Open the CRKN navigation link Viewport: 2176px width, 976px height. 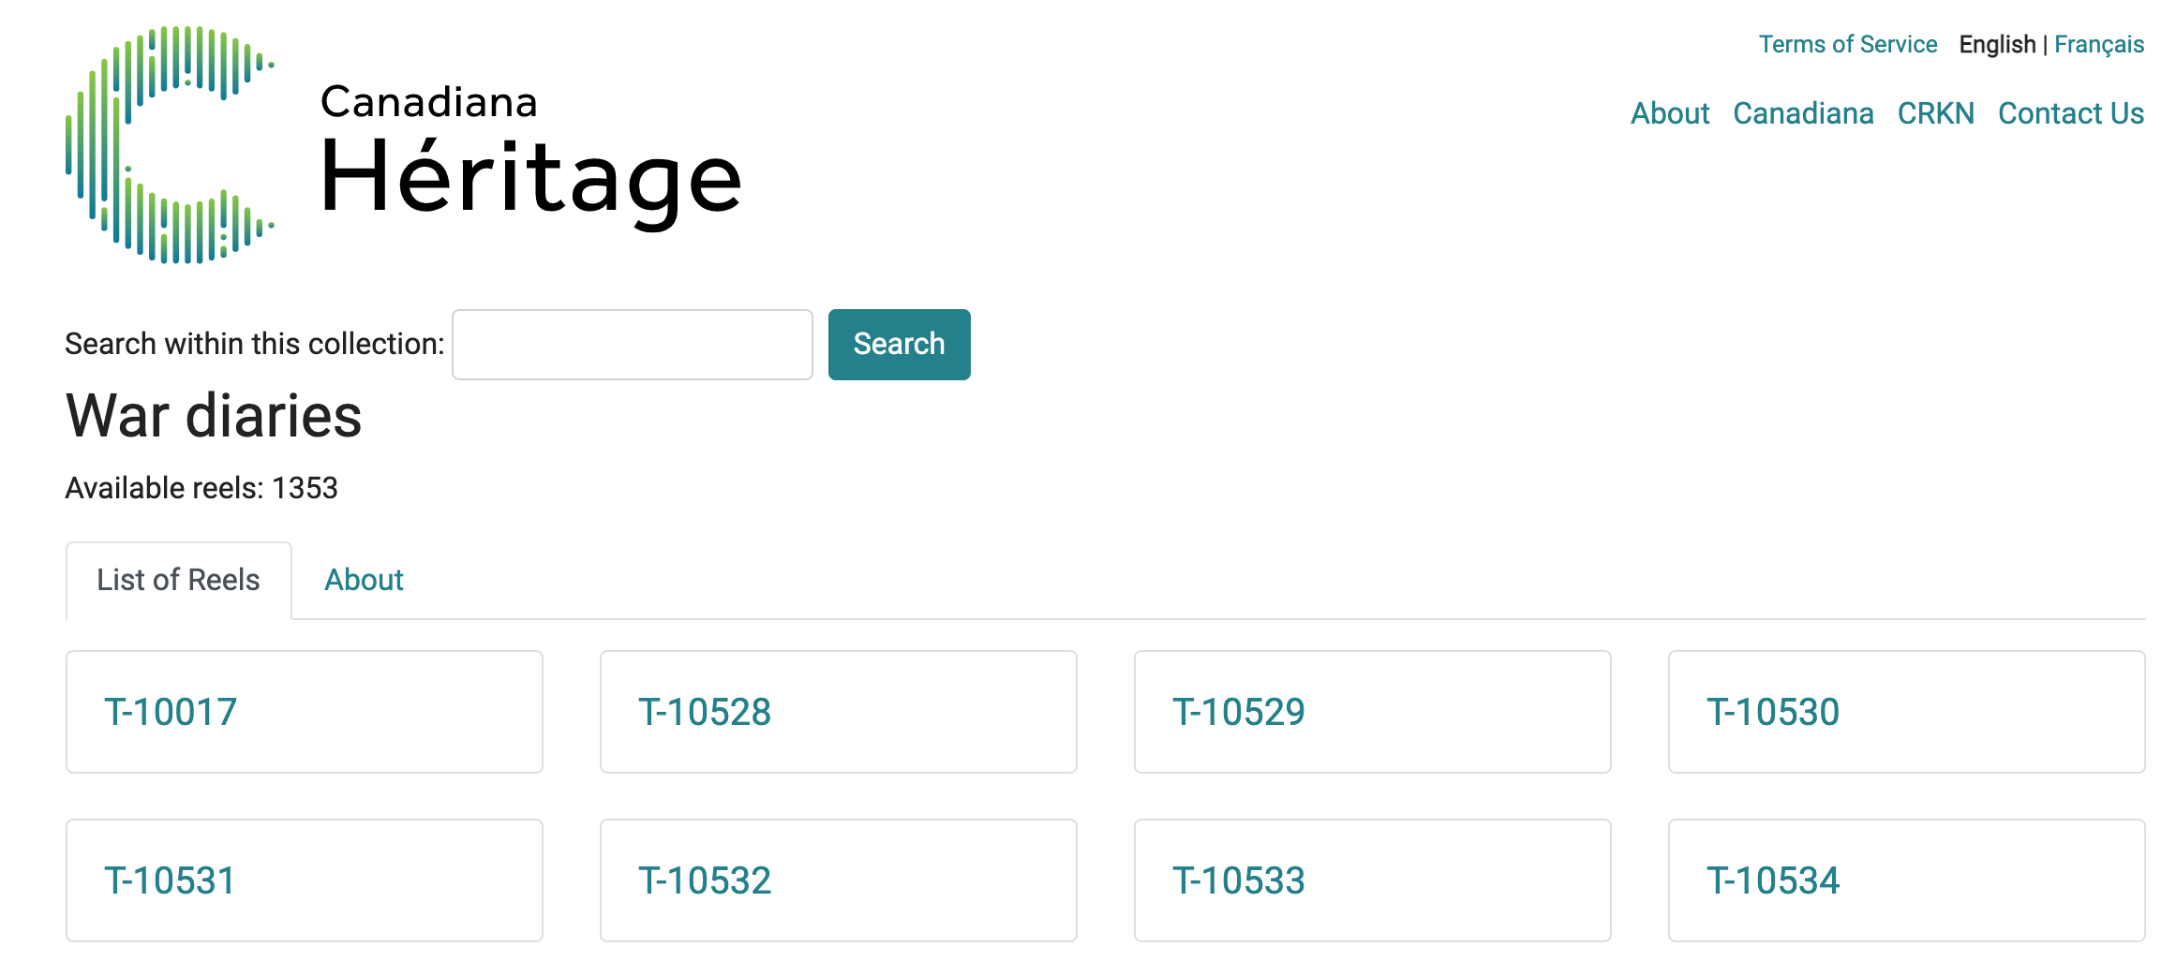click(x=1935, y=113)
